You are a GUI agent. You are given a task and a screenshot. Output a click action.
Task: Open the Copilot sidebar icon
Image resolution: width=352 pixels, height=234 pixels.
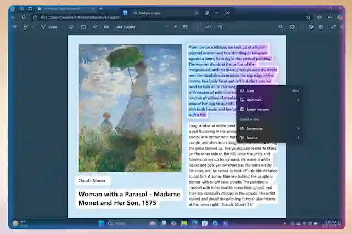340,17
